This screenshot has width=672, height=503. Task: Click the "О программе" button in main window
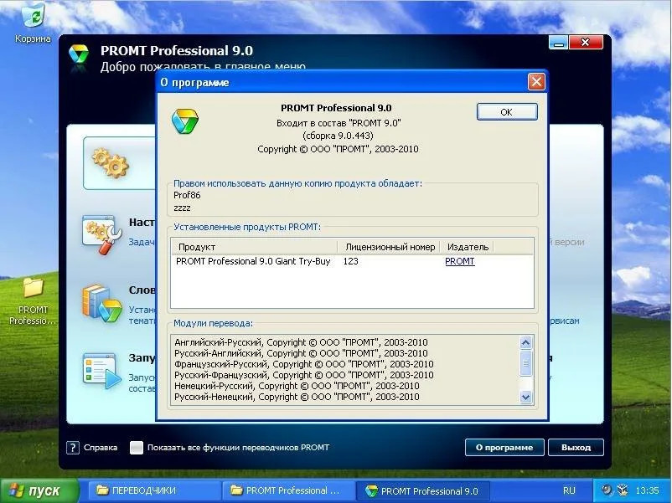click(504, 448)
